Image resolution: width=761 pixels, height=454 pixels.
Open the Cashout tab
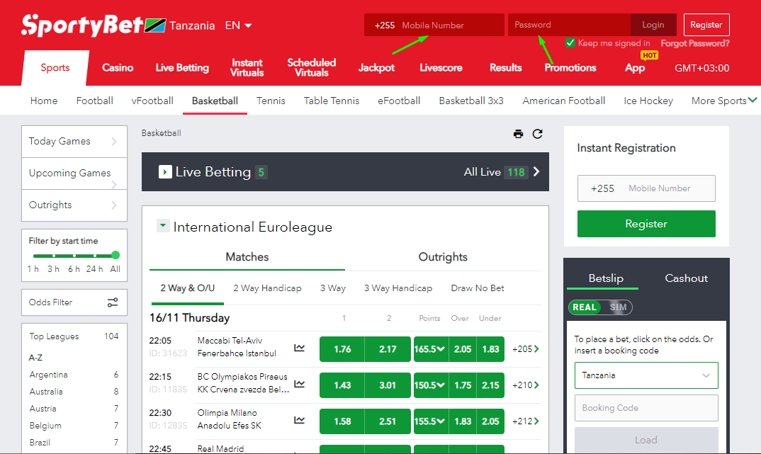687,278
